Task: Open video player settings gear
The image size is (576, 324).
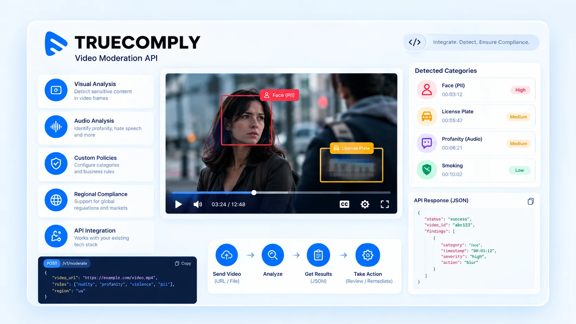Action: tap(365, 204)
